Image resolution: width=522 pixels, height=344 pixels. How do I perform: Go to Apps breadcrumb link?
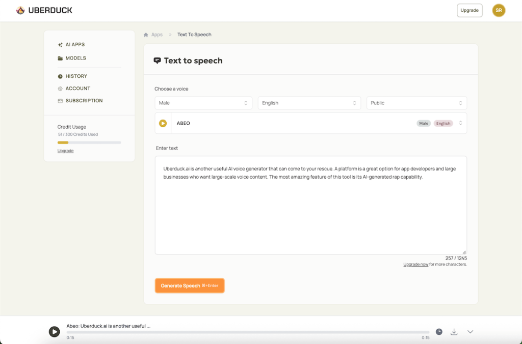click(x=157, y=35)
